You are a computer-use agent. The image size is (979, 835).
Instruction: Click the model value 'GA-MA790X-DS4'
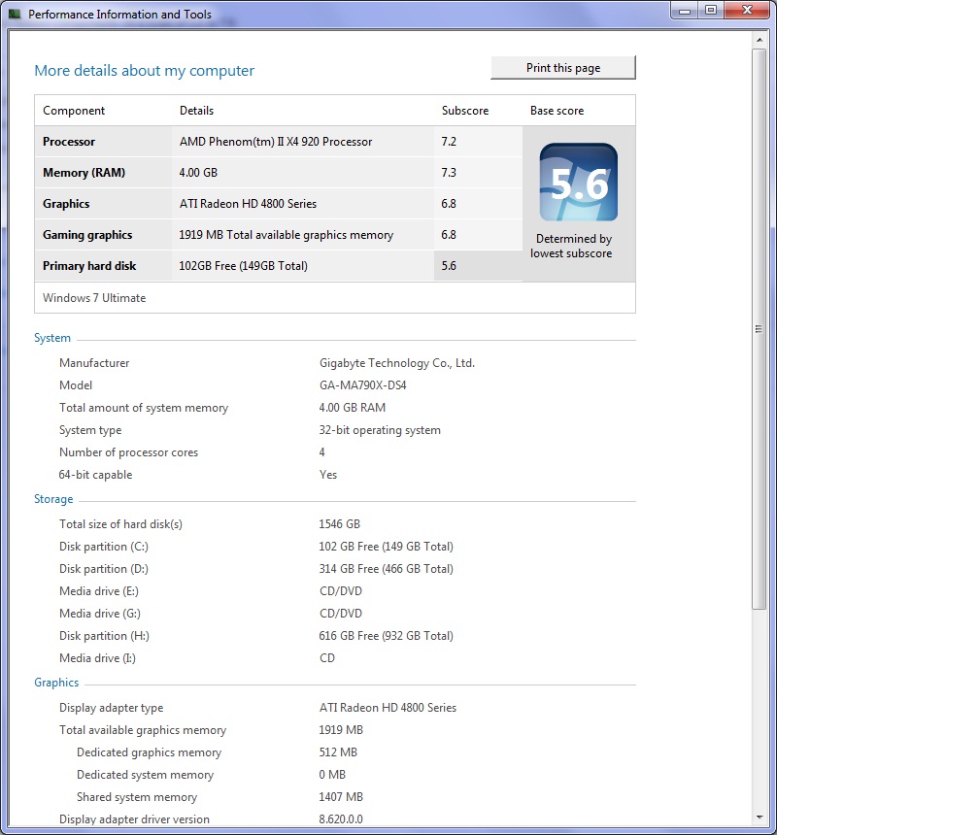363,385
